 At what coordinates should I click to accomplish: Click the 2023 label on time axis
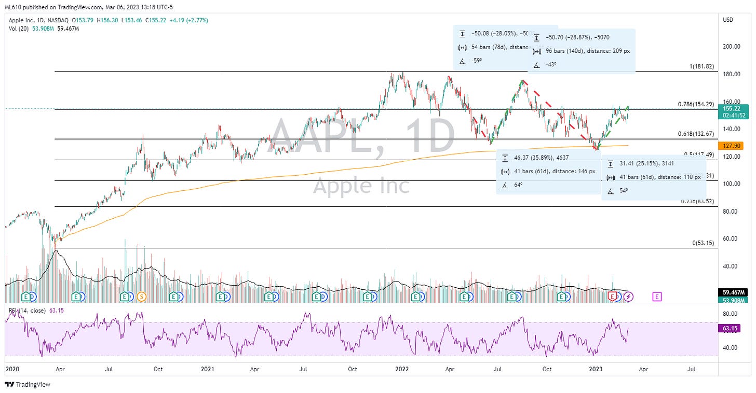point(596,370)
